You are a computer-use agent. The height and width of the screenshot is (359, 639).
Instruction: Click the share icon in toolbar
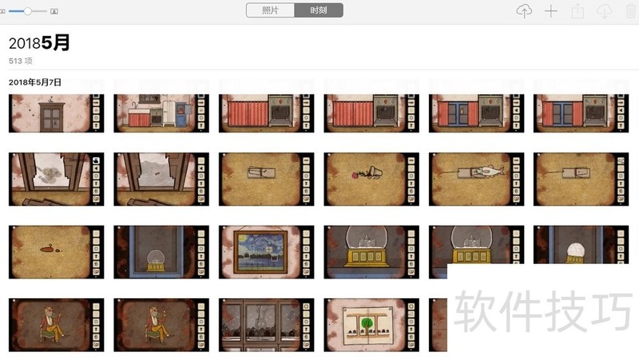(x=577, y=11)
